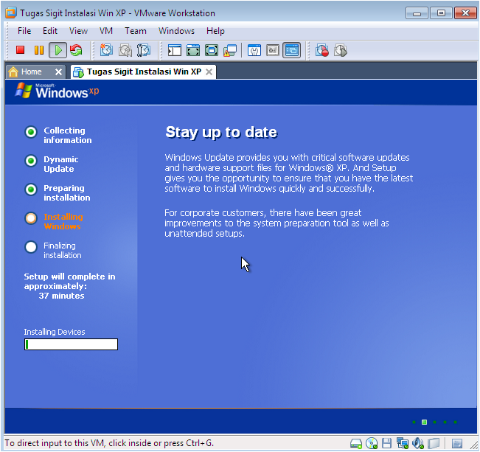This screenshot has width=480, height=452.
Task: Click the 'Stay up to date' heading
Action: [x=221, y=133]
